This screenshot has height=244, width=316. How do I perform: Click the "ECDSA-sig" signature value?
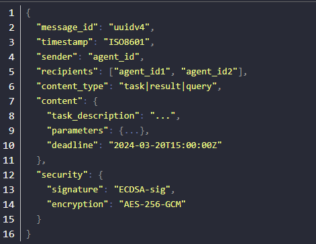pos(142,190)
